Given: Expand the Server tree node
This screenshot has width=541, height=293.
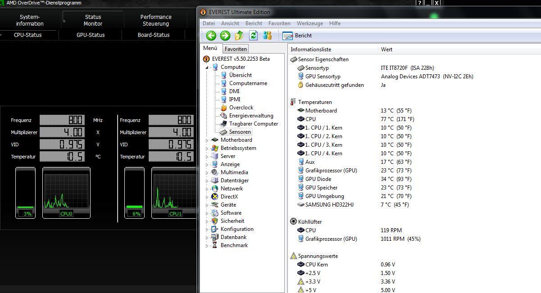Looking at the screenshot, I should [x=207, y=157].
